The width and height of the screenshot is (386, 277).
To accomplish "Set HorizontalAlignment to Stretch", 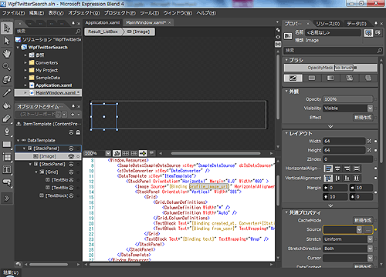I will (357, 169).
